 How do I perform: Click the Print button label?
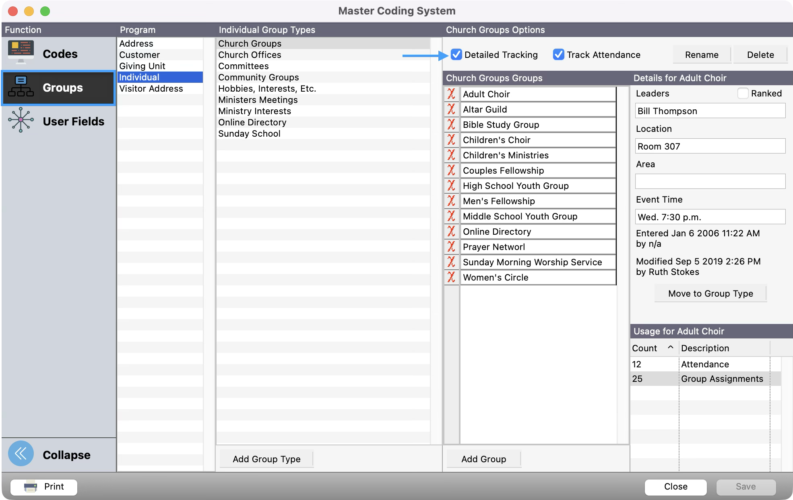pyautogui.click(x=54, y=487)
